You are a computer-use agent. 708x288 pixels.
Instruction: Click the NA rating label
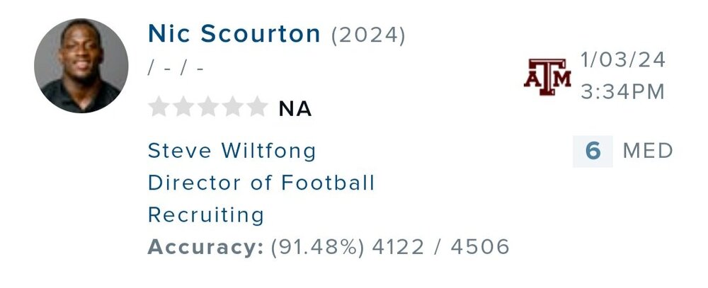coord(295,108)
